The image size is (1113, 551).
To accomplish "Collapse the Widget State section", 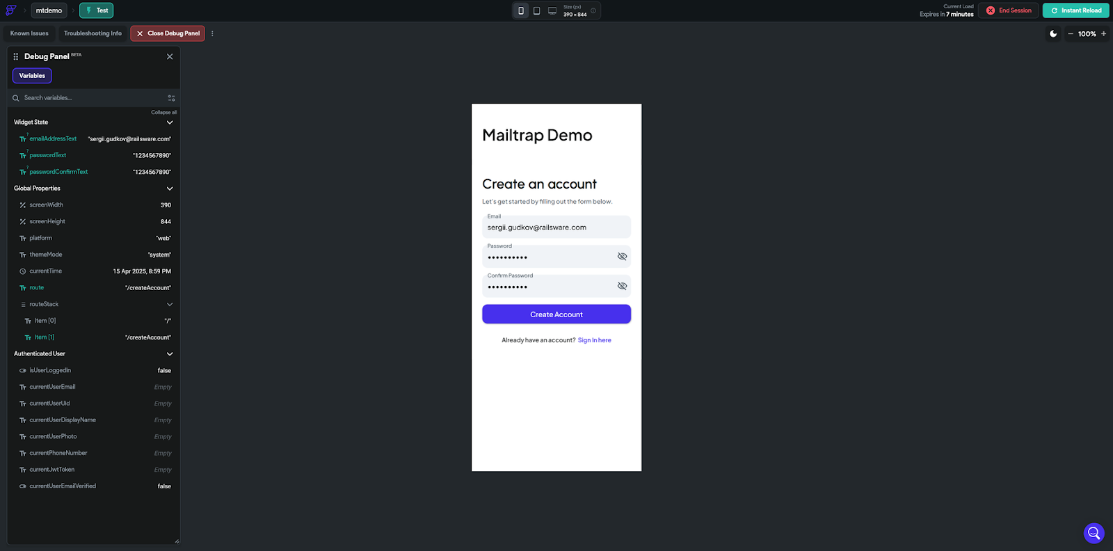I will [x=170, y=122].
